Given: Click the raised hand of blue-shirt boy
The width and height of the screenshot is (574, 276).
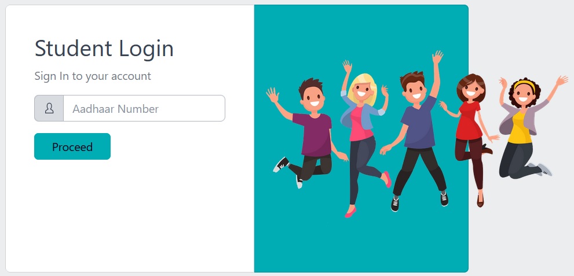Looking at the screenshot, I should (x=437, y=57).
